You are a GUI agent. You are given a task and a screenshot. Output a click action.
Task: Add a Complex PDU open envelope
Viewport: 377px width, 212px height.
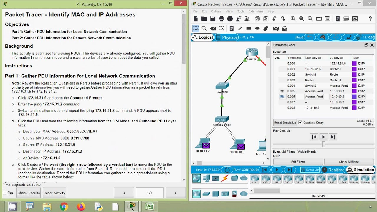(x=285, y=29)
